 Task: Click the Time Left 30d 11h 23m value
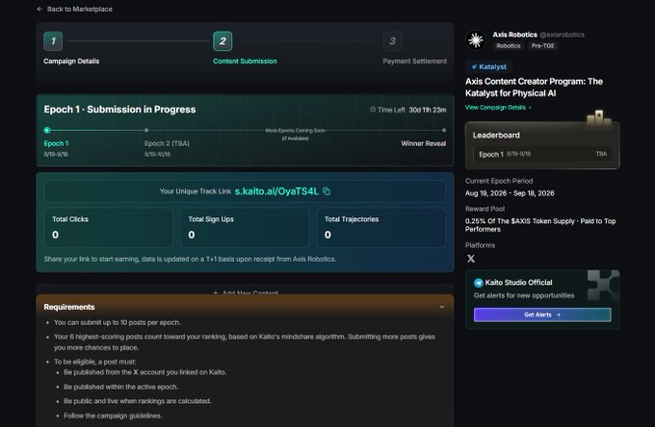[428, 110]
